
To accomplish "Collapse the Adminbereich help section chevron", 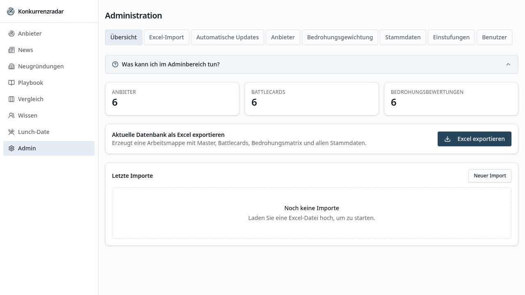I will pyautogui.click(x=508, y=64).
